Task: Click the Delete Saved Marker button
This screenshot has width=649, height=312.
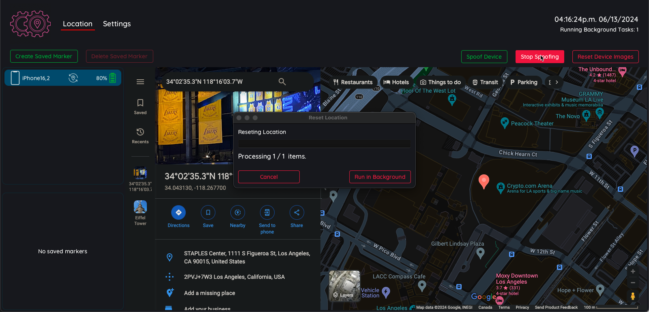Action: point(119,56)
